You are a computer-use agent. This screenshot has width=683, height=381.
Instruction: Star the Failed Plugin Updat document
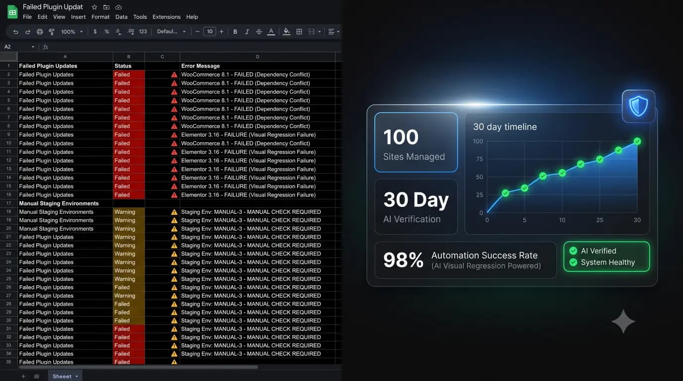click(x=94, y=7)
